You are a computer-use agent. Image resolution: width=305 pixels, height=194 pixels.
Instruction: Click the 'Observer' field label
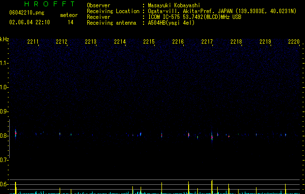98,5
